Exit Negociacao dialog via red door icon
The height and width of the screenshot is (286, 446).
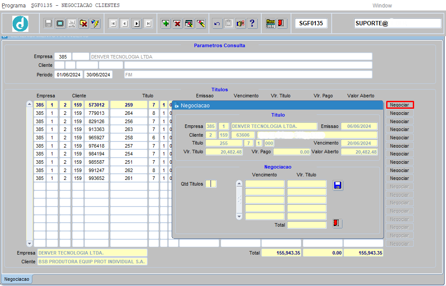337,224
